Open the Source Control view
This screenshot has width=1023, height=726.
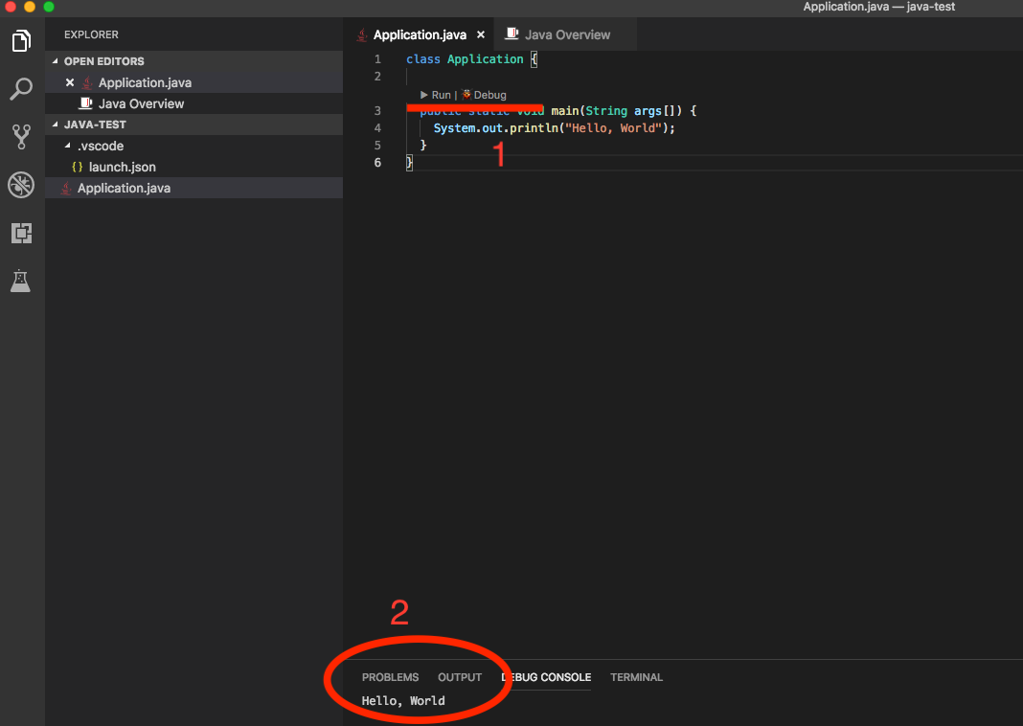click(x=21, y=137)
